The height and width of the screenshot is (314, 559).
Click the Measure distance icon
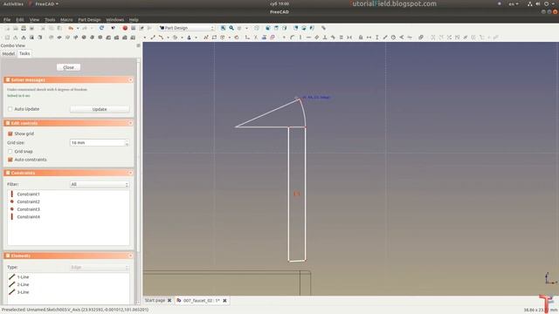click(323, 28)
